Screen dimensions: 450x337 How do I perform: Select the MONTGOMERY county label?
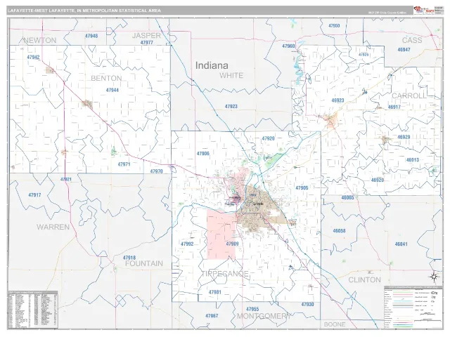click(x=264, y=316)
